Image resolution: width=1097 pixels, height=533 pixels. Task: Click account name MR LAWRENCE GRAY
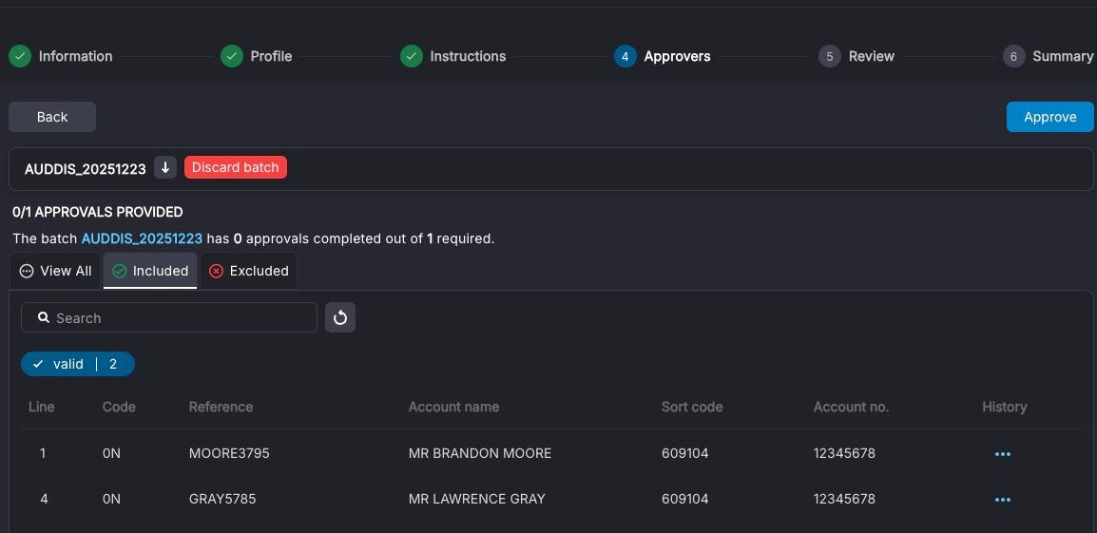[x=477, y=500]
